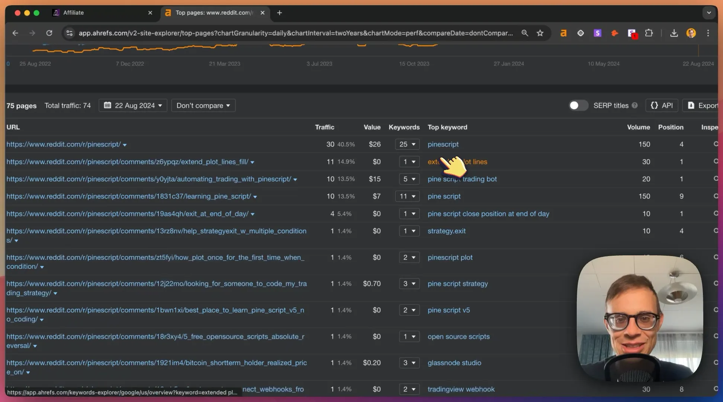
Task: Click the 21 Mar 2023 chart date marker
Action: (x=224, y=64)
